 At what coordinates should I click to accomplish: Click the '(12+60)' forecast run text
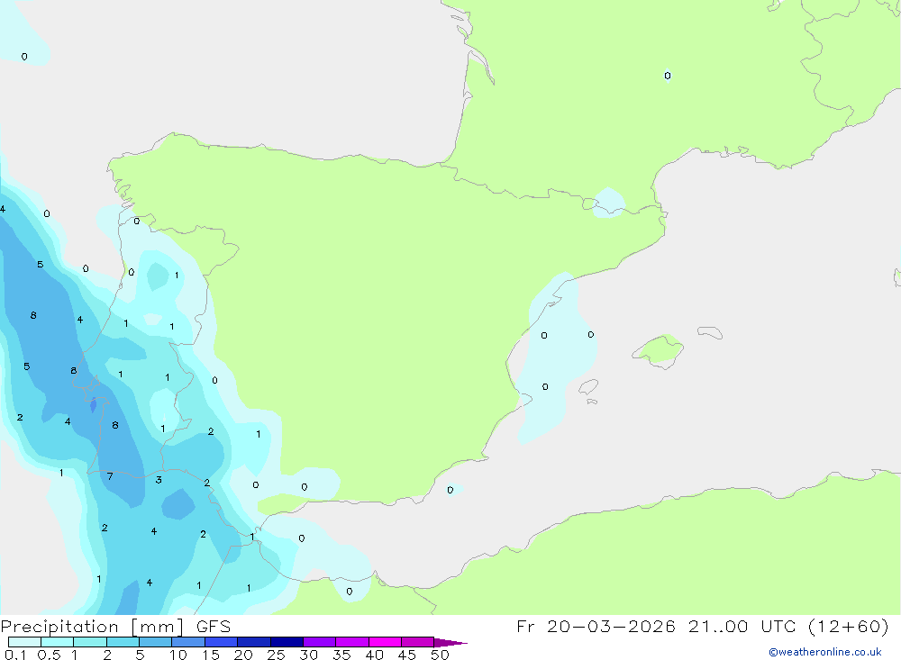(x=849, y=626)
